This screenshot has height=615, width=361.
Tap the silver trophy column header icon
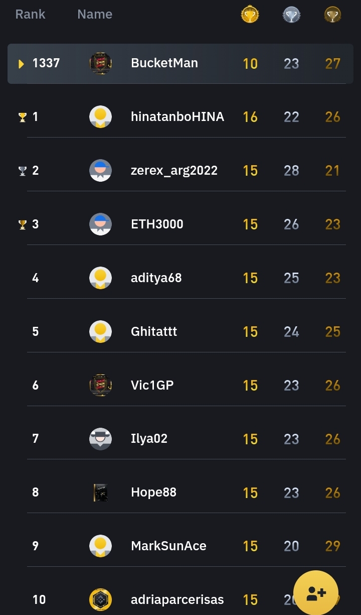tap(291, 15)
